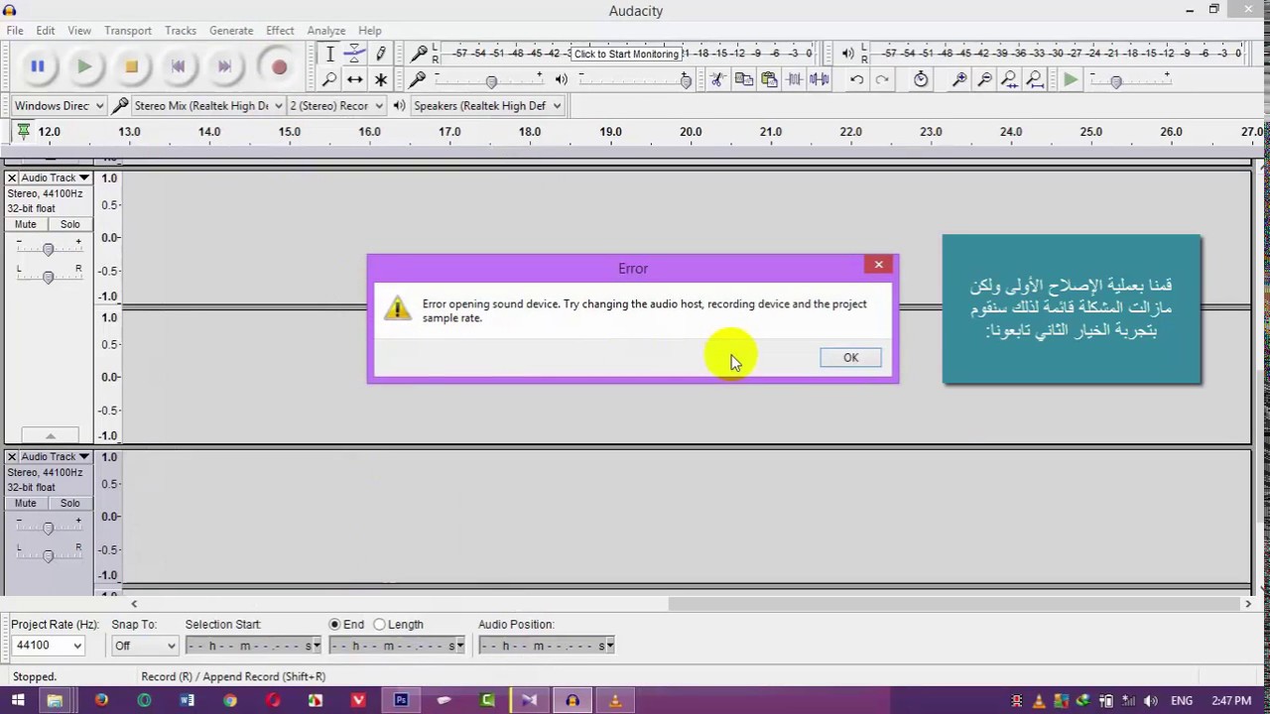Select the Draw pencil tool
Screen dimensions: 1270x714
pyautogui.click(x=380, y=54)
